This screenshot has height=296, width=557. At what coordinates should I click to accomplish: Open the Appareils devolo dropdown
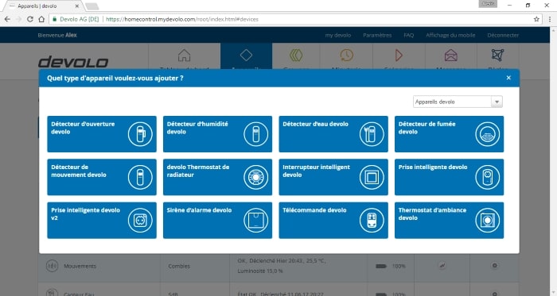[458, 102]
